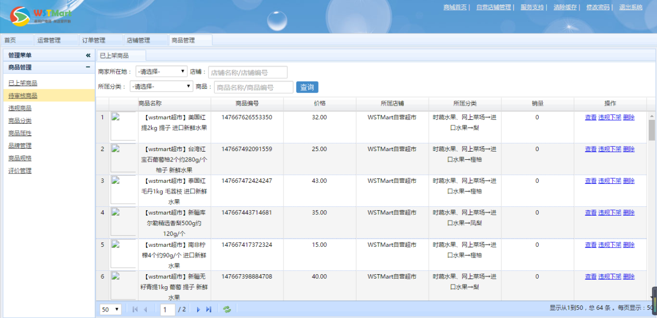657x318 pixels.
Task: Open the 商家所在地 dropdown
Action: tap(162, 72)
